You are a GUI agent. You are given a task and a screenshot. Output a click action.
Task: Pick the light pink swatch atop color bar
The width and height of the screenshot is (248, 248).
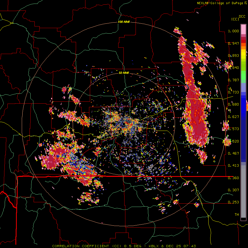click(243, 29)
